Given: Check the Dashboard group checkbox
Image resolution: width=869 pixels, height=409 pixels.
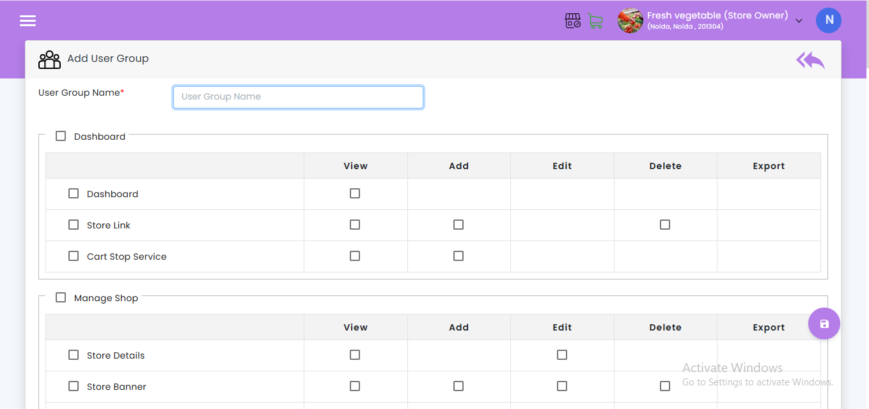Looking at the screenshot, I should [61, 136].
